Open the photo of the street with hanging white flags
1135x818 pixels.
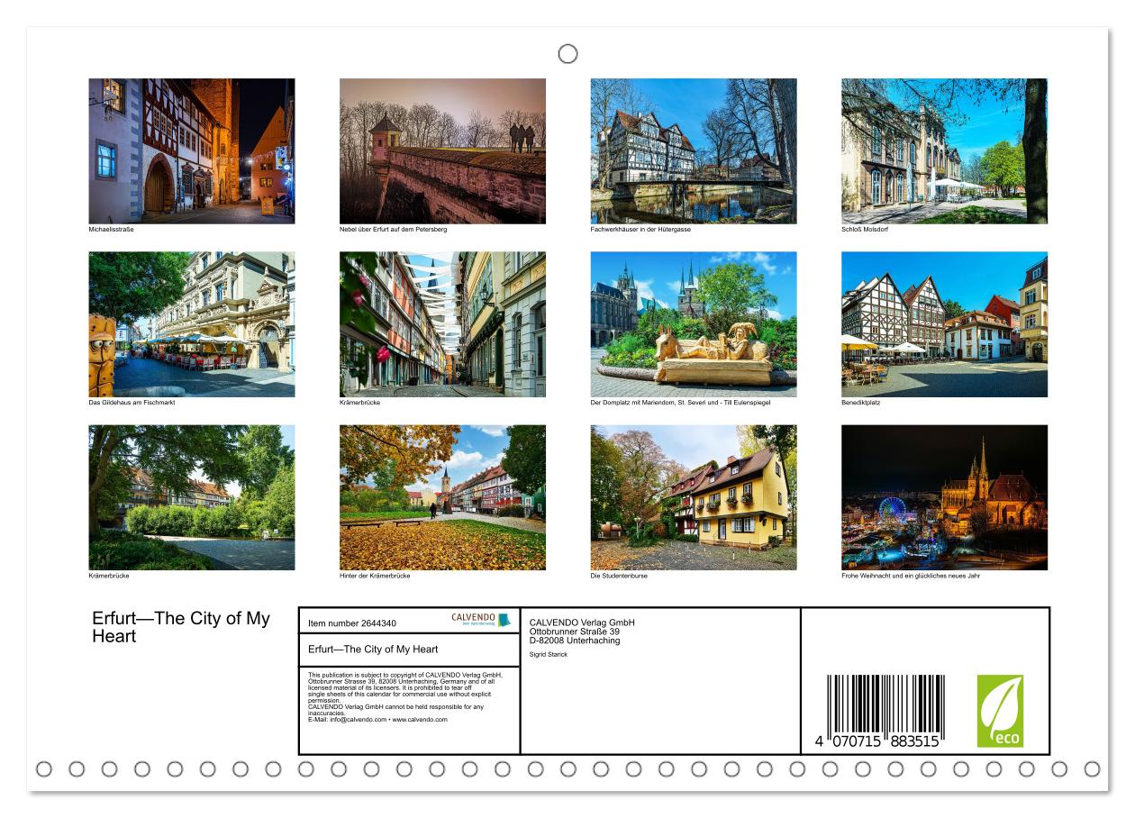point(442,324)
